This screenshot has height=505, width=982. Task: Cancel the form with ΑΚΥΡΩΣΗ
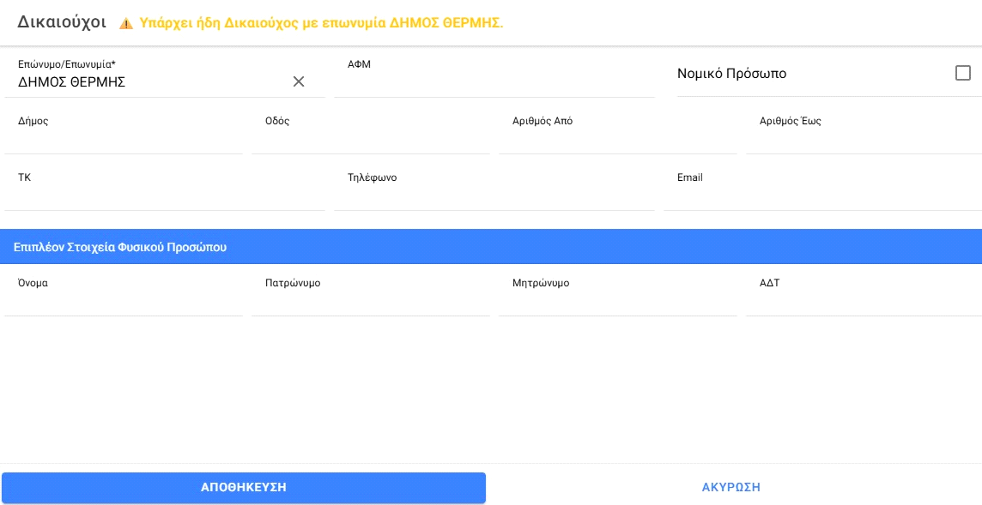pos(730,487)
